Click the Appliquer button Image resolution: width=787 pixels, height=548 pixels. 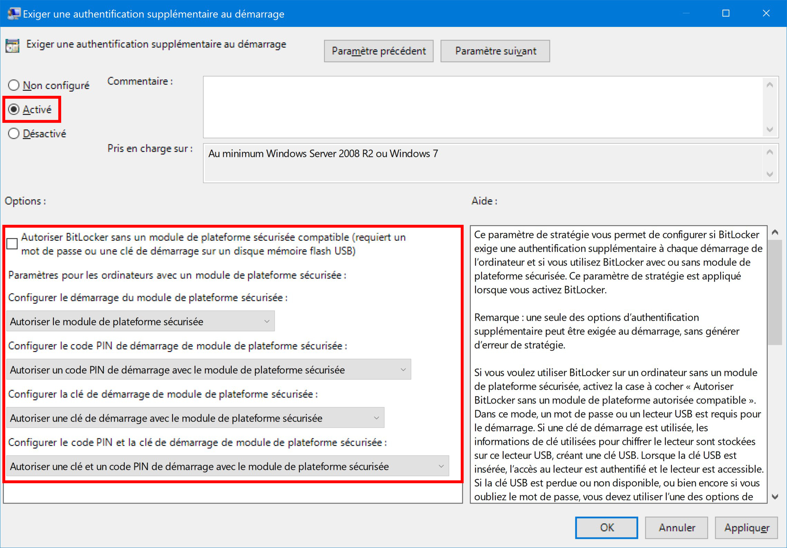pos(747,528)
